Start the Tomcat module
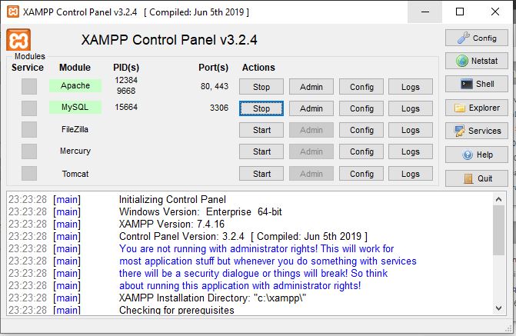The height and width of the screenshot is (336, 516). coord(261,174)
